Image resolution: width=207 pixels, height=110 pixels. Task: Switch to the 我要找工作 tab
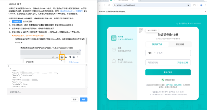pyautogui.click(x=157, y=44)
